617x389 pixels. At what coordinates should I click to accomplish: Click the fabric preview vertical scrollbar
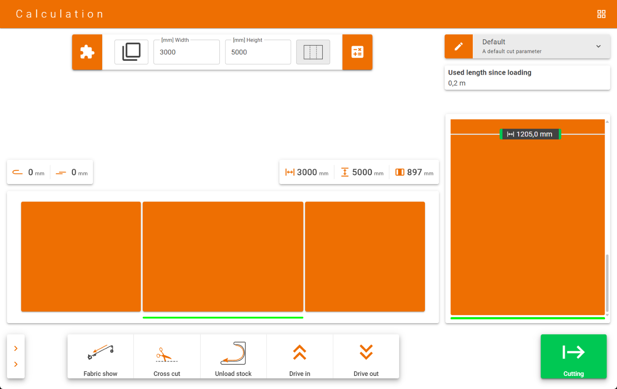[x=607, y=283]
